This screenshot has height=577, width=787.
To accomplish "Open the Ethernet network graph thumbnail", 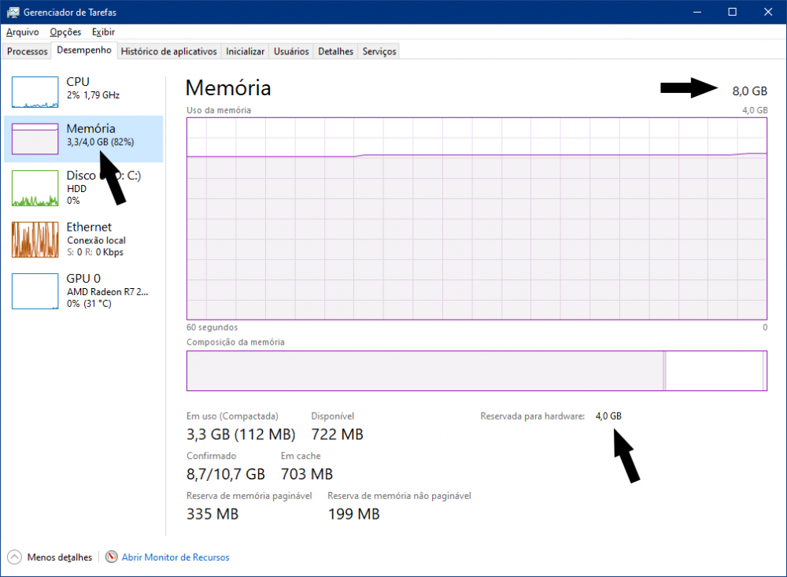I will (35, 239).
